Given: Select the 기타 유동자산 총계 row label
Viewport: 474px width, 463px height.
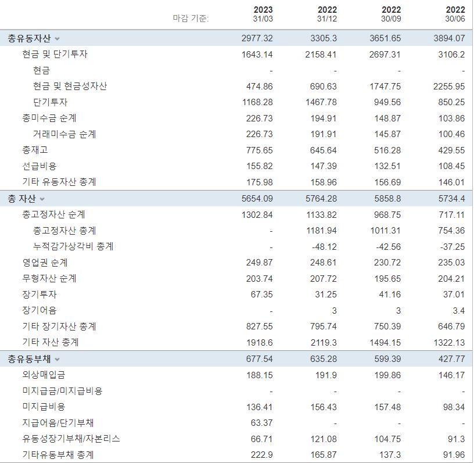Looking at the screenshot, I should pos(59,182).
